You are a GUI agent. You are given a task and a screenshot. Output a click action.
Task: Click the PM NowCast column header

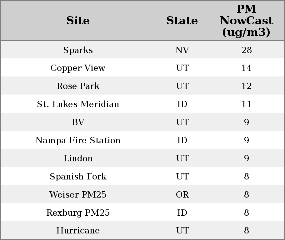246,21
